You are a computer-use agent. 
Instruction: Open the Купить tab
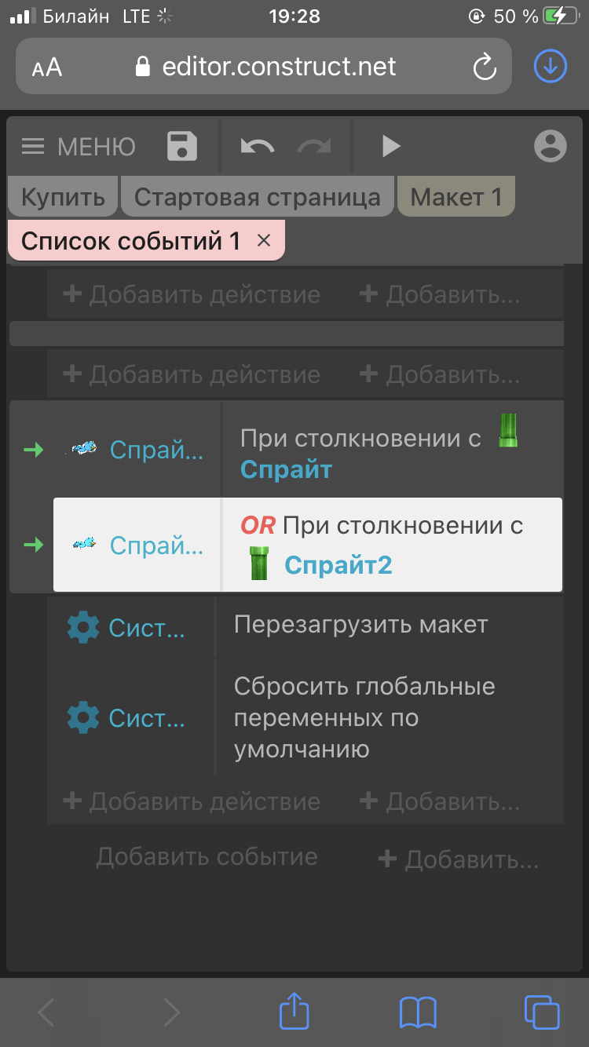coord(63,197)
